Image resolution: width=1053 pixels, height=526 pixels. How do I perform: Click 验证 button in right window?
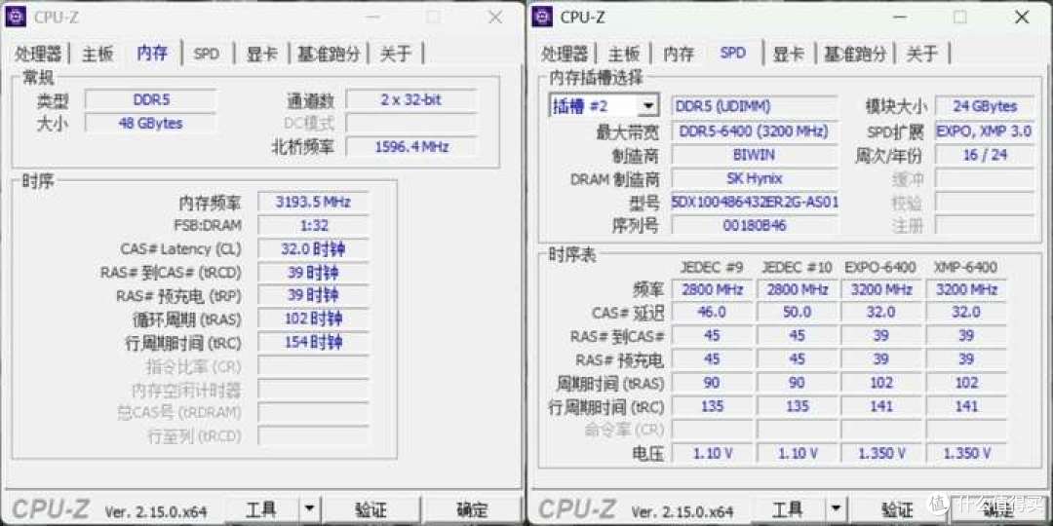(898, 509)
